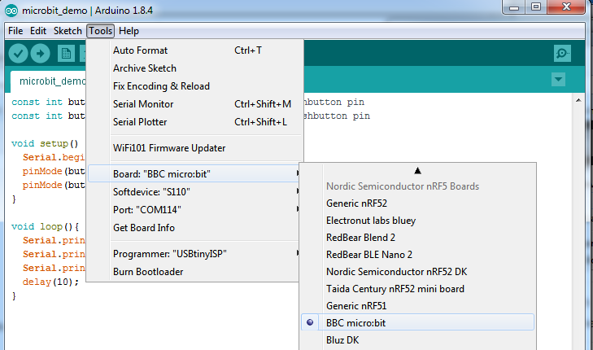593x350 pixels.
Task: Choose Generic nRF51 board
Action: pyautogui.click(x=355, y=305)
